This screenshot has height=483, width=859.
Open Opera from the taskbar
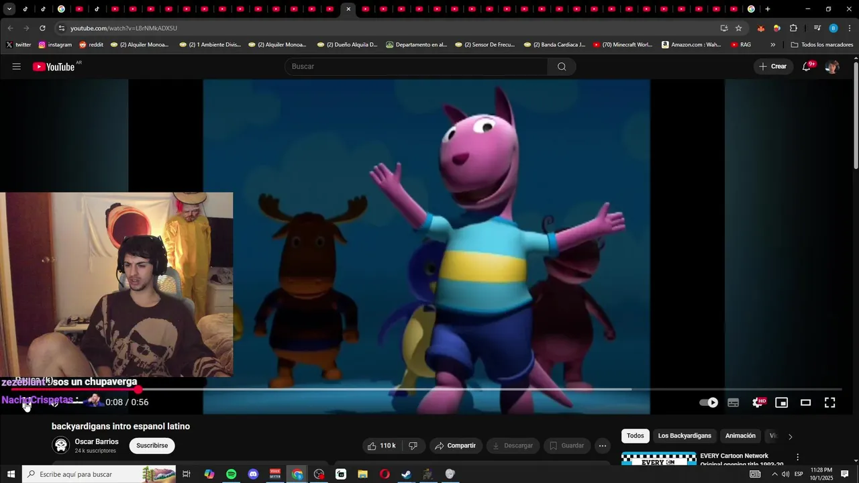click(385, 474)
